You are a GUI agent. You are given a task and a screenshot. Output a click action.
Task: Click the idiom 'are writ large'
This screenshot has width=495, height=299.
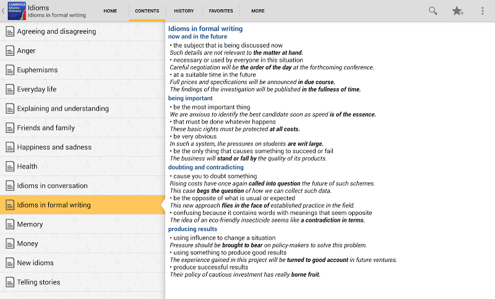[306, 144]
